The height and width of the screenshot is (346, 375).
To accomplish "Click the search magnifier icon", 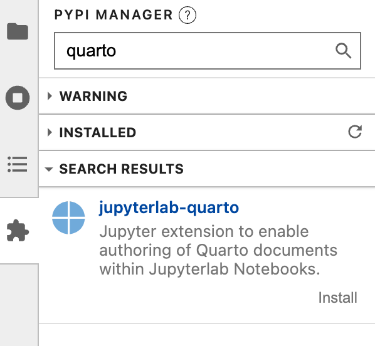I will (x=344, y=51).
